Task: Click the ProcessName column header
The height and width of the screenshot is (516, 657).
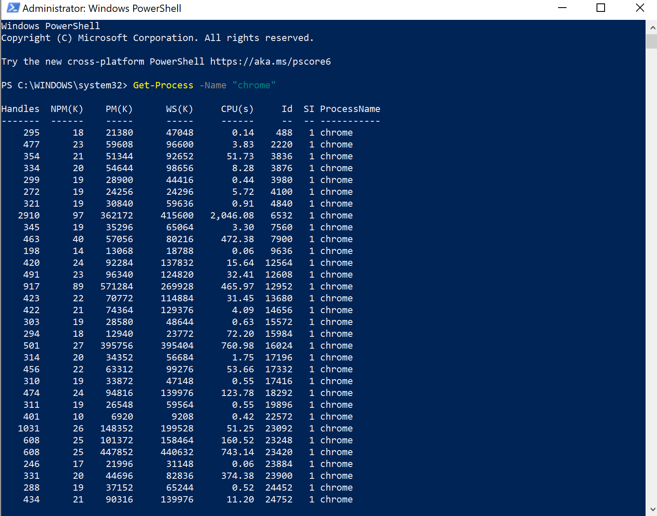Action: point(350,109)
